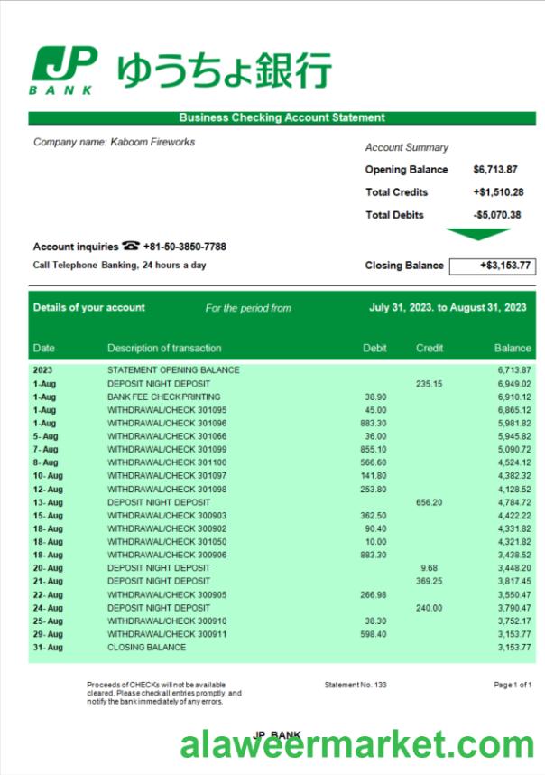
Task: Select the WITHDRAWAL/CHECK 301100 transaction
Action: point(167,462)
